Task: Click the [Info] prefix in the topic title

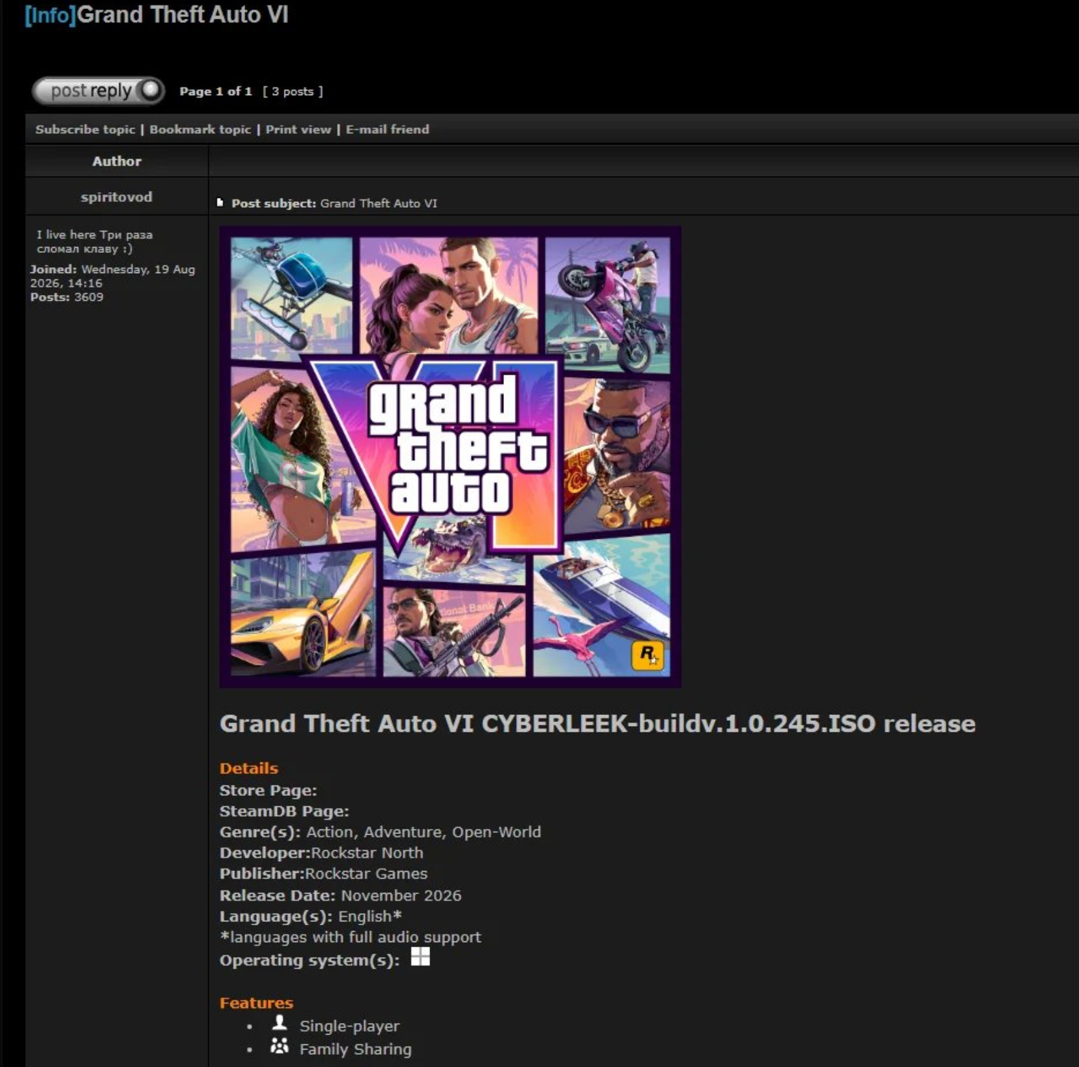Action: 50,14
